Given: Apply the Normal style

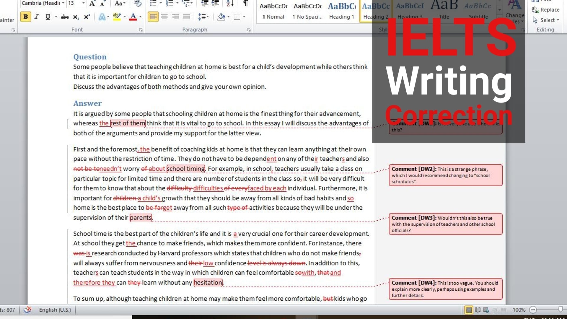Looking at the screenshot, I should [x=273, y=11].
